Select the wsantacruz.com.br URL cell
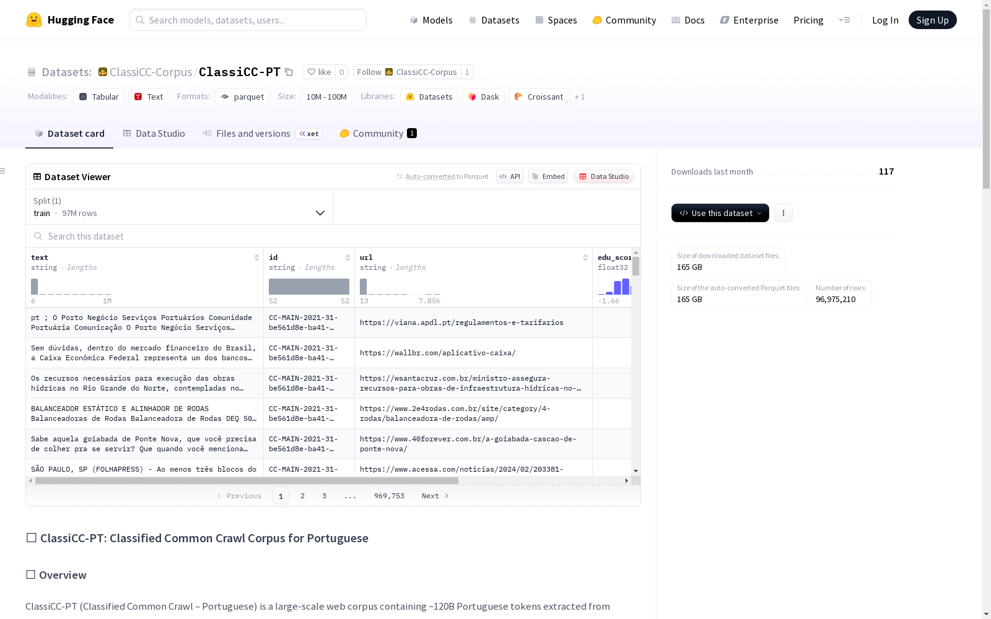 tap(473, 383)
